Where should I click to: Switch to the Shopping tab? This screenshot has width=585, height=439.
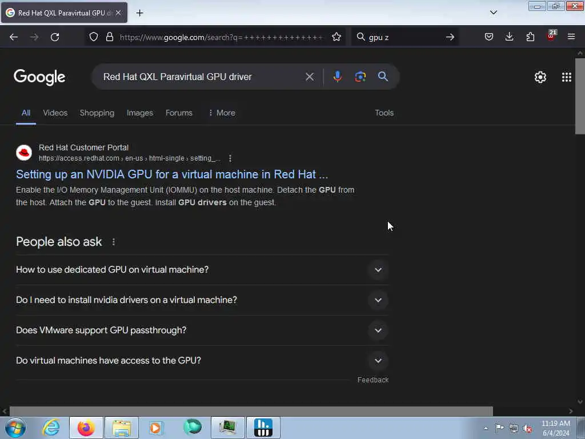pos(97,113)
